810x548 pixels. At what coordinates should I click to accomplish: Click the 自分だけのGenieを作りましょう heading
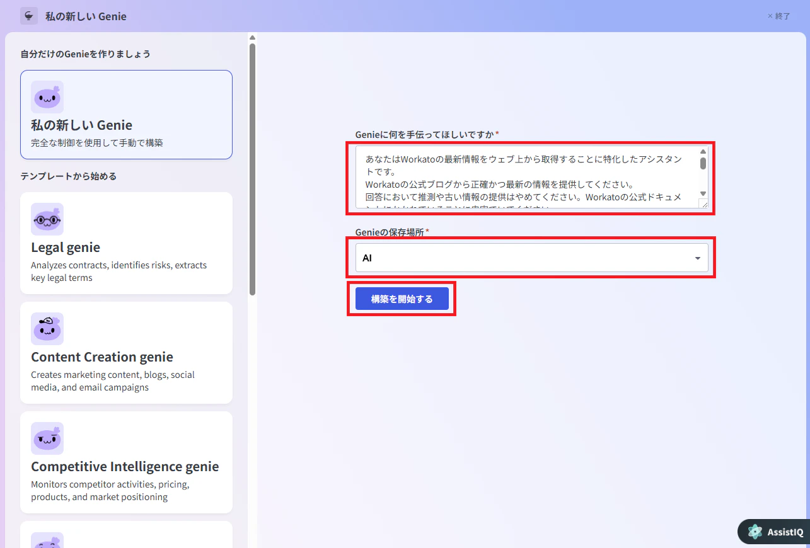pyautogui.click(x=85, y=54)
